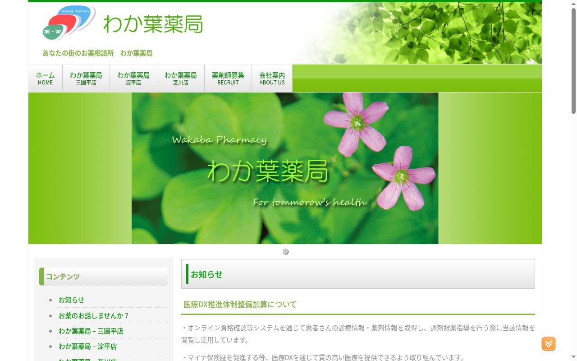Open わか葉薬局 芝川店 in the navigation bar
577x361 pixels.
click(181, 79)
